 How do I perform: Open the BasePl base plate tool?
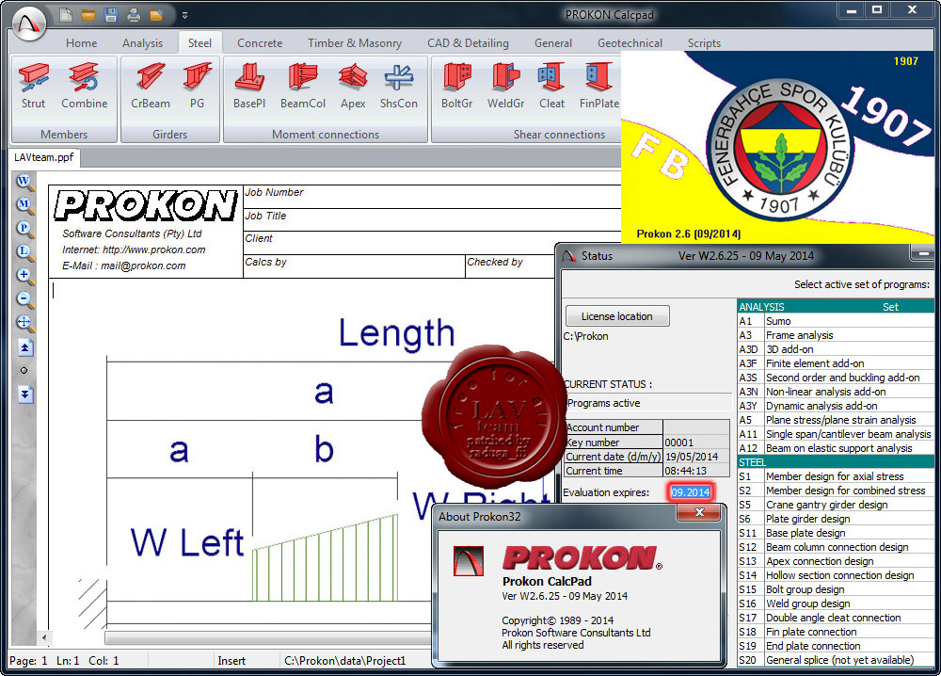click(x=249, y=87)
